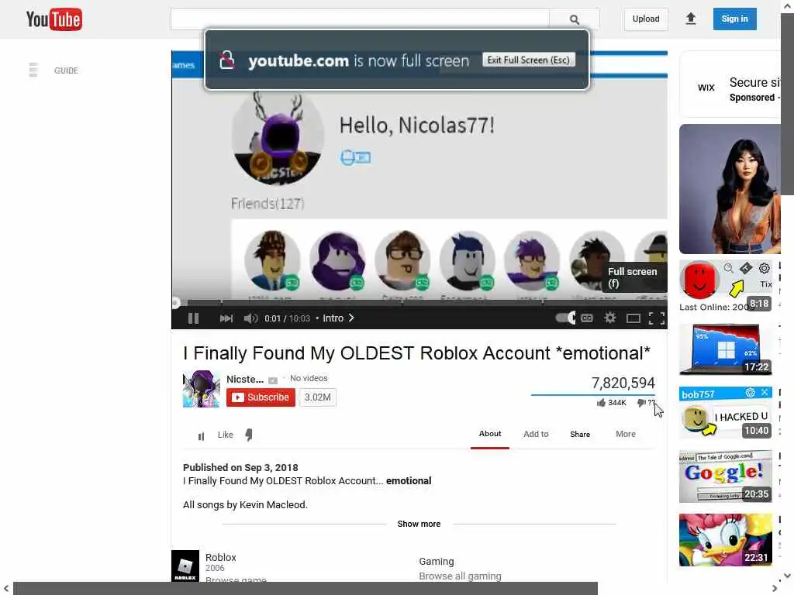Viewport: 794px width, 595px height.
Task: Pause the video
Action: pos(193,318)
